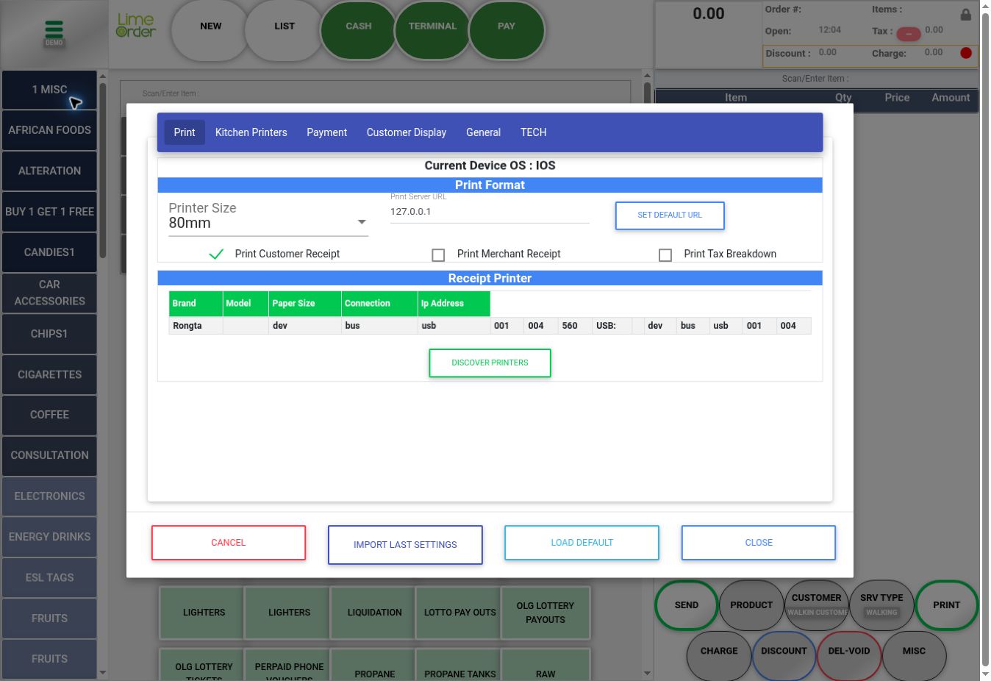Viewport: 991px width, 681px height.
Task: Click DISCOVER PRINTERS
Action: (490, 363)
